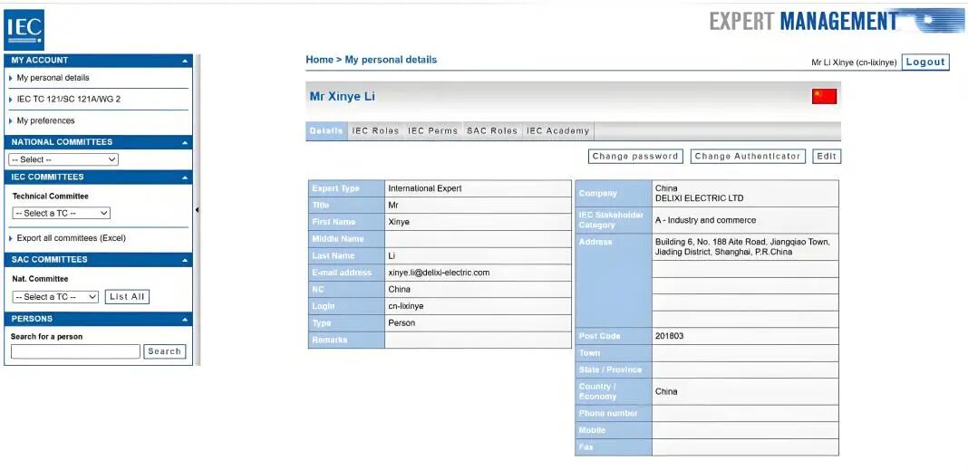Click the Last Name value Li
968x470 pixels.
coord(392,255)
